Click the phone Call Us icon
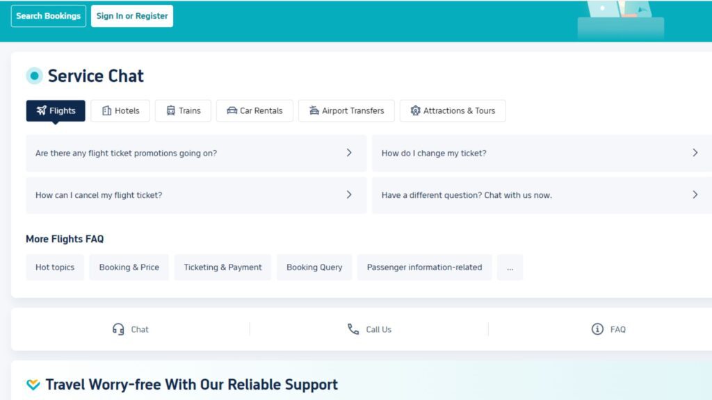Screen dimensions: 712x400 pyautogui.click(x=353, y=329)
